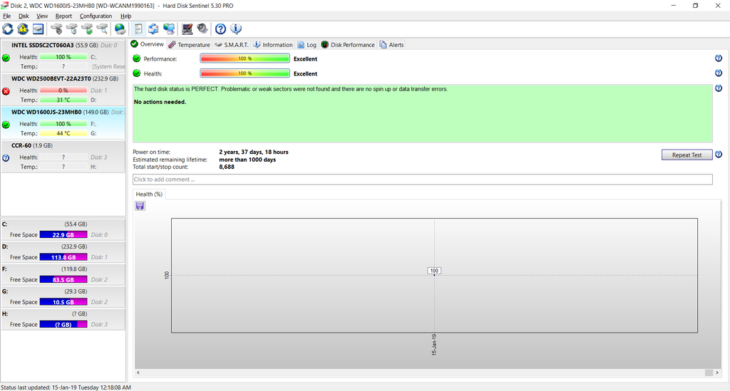
Task: Switch to the Log tab
Action: 307,45
